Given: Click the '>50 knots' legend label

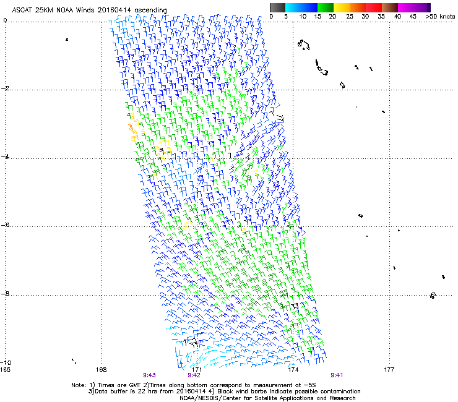Looking at the screenshot, I should pos(440,17).
